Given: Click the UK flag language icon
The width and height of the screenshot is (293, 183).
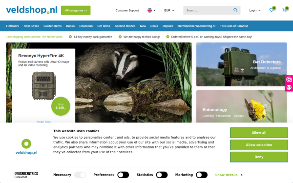Looking at the screenshot, I should 150,10.
